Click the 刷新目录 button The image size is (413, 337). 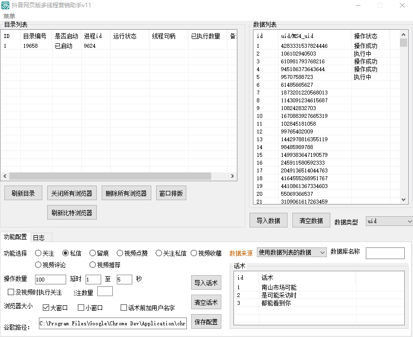[23, 193]
